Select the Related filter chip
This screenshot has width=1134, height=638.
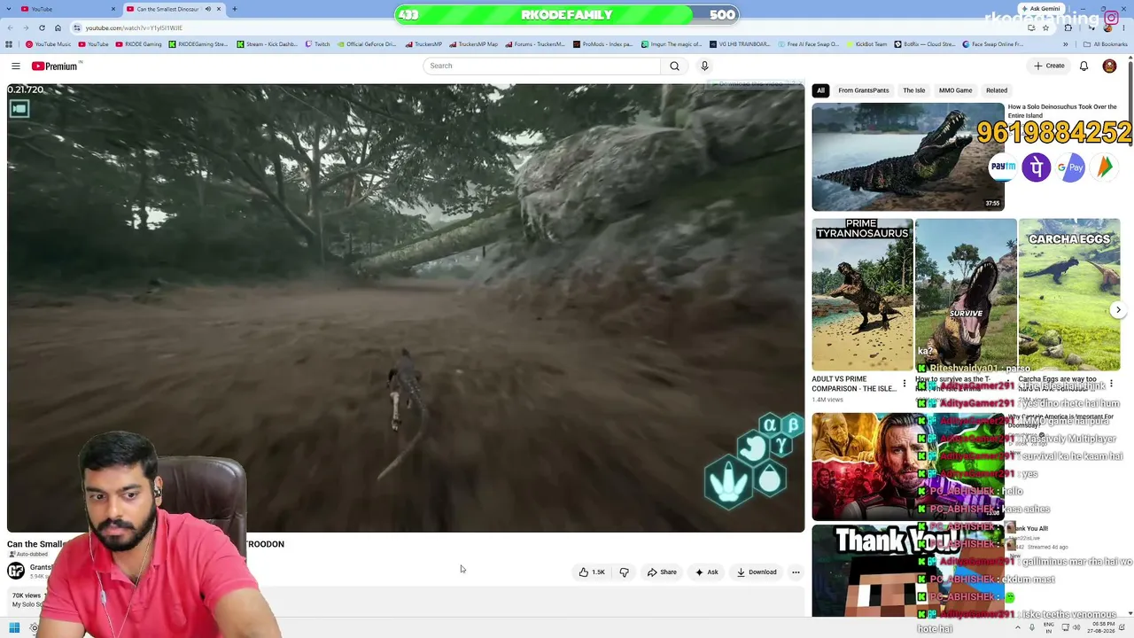[x=997, y=90]
